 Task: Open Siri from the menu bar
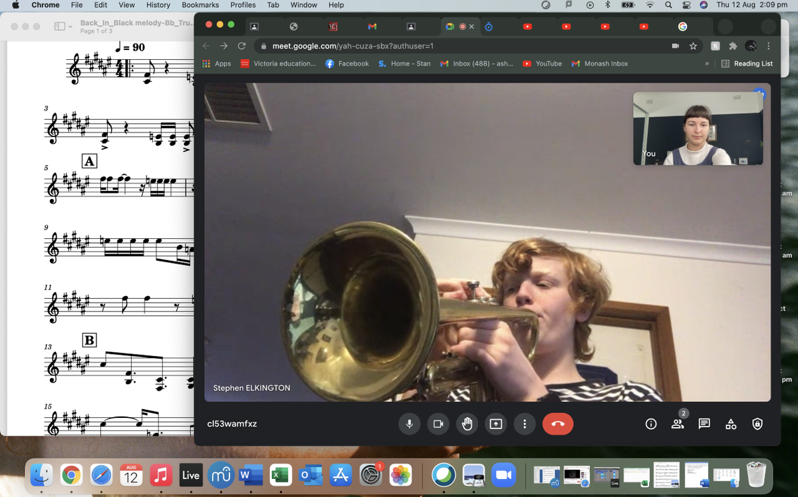point(704,5)
